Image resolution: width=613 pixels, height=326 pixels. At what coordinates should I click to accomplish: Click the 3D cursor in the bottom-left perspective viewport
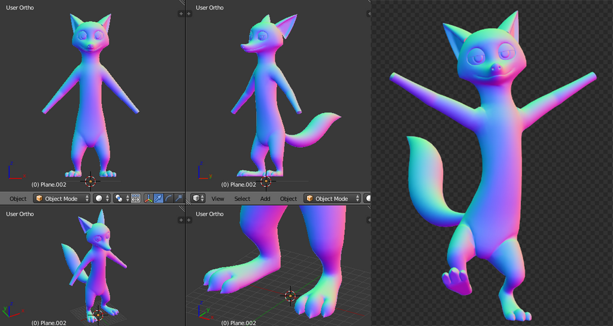point(98,315)
